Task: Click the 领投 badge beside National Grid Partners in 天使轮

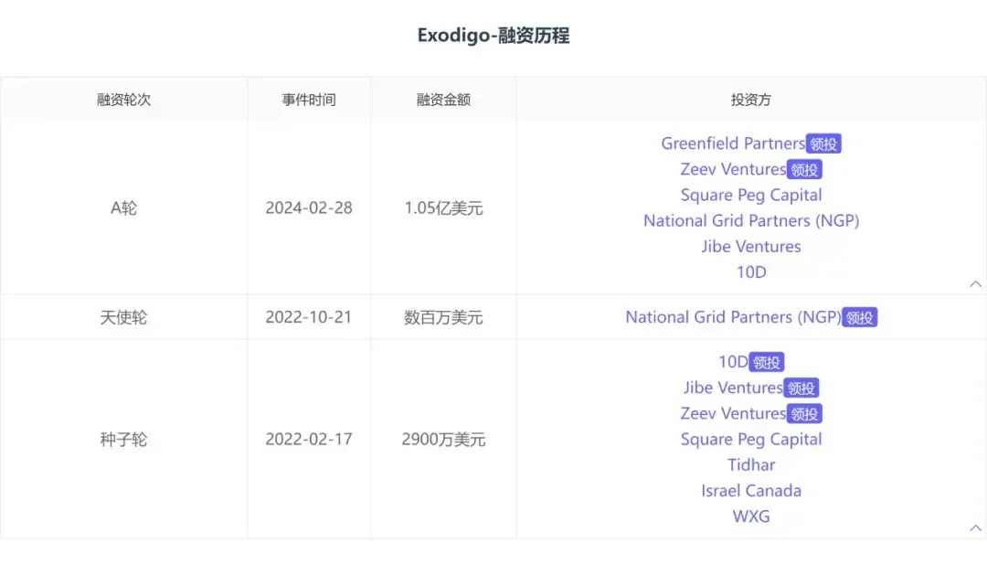Action: tap(859, 318)
